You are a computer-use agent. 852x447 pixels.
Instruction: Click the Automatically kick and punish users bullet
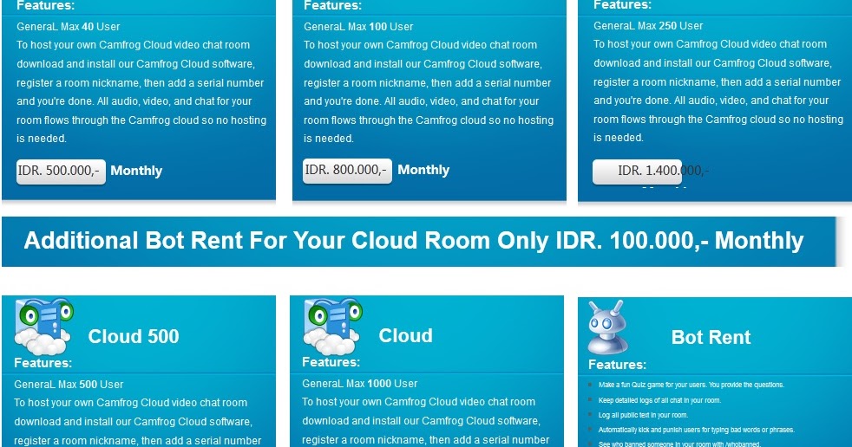(x=696, y=430)
